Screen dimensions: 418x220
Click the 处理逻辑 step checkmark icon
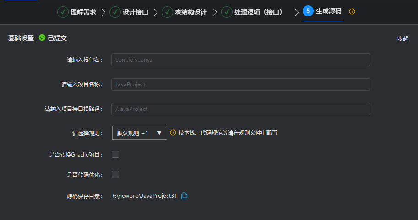pyautogui.click(x=227, y=12)
